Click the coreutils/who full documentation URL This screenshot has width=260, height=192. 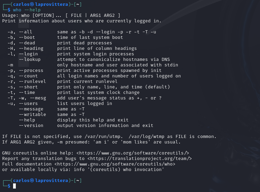115,164
